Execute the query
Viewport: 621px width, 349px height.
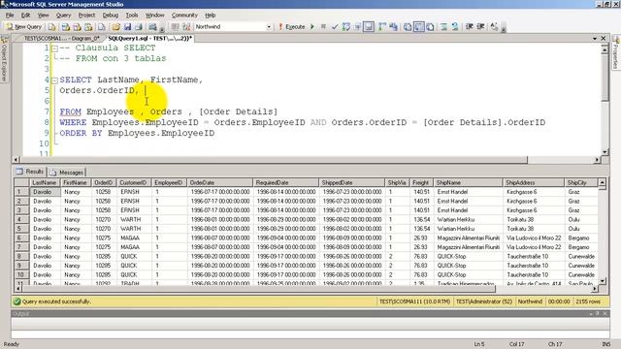[x=292, y=27]
